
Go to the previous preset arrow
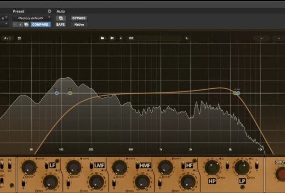click(x=121, y=38)
